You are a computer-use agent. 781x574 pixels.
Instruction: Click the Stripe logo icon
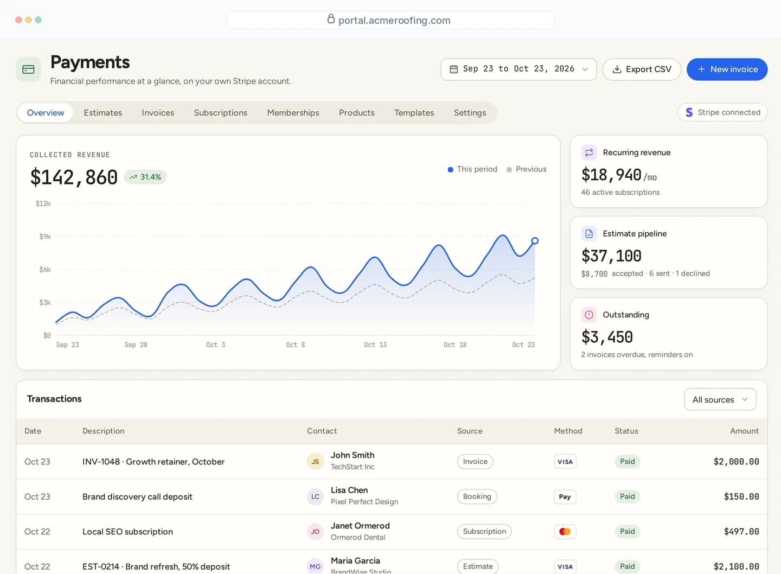pyautogui.click(x=689, y=112)
